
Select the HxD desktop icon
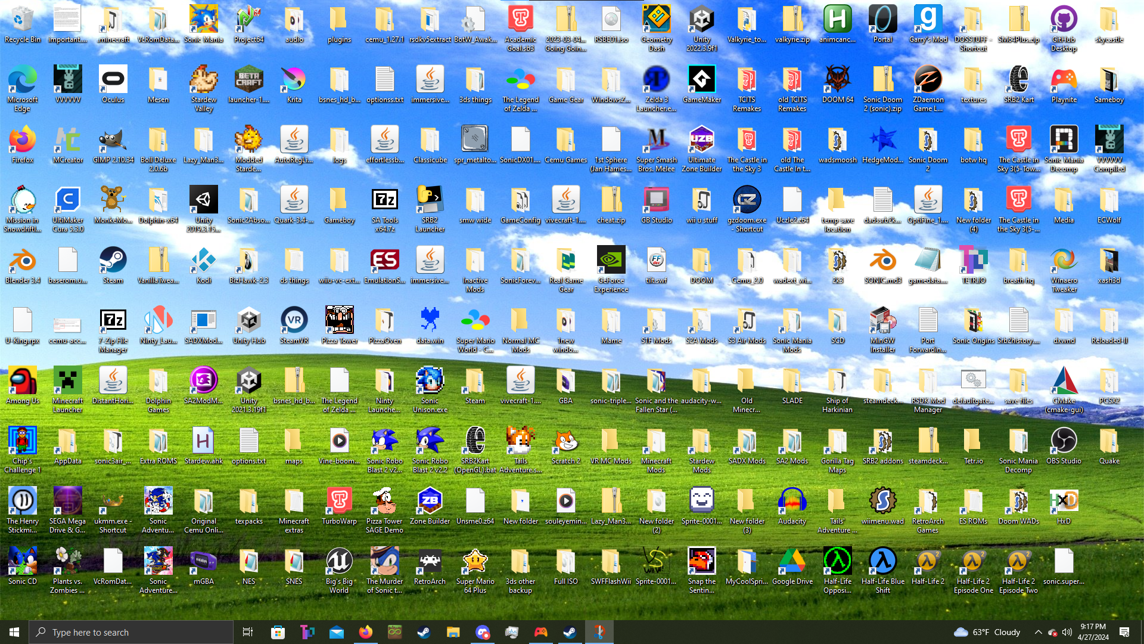click(1064, 506)
